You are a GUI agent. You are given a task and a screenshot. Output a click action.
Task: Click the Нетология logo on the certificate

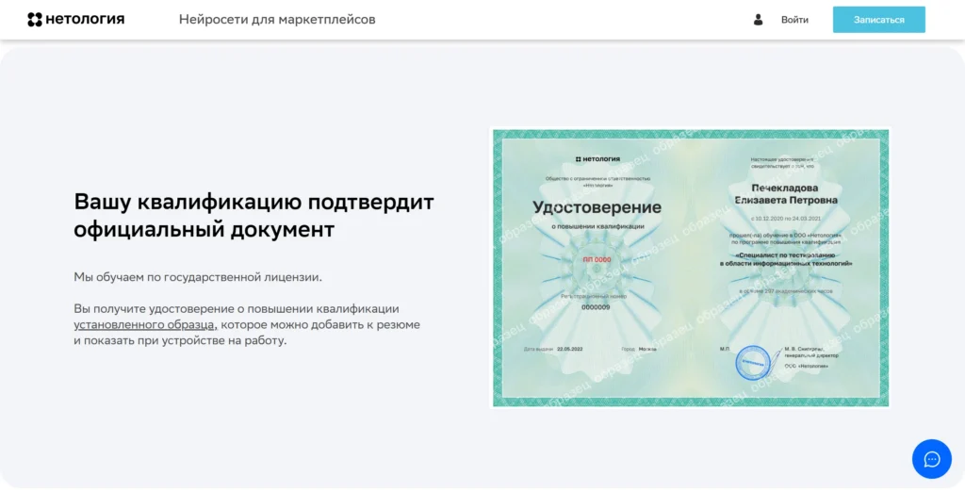point(597,159)
